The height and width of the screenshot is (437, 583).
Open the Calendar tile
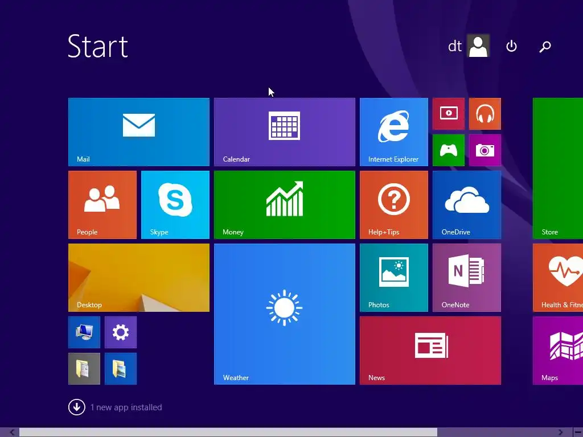coord(285,132)
